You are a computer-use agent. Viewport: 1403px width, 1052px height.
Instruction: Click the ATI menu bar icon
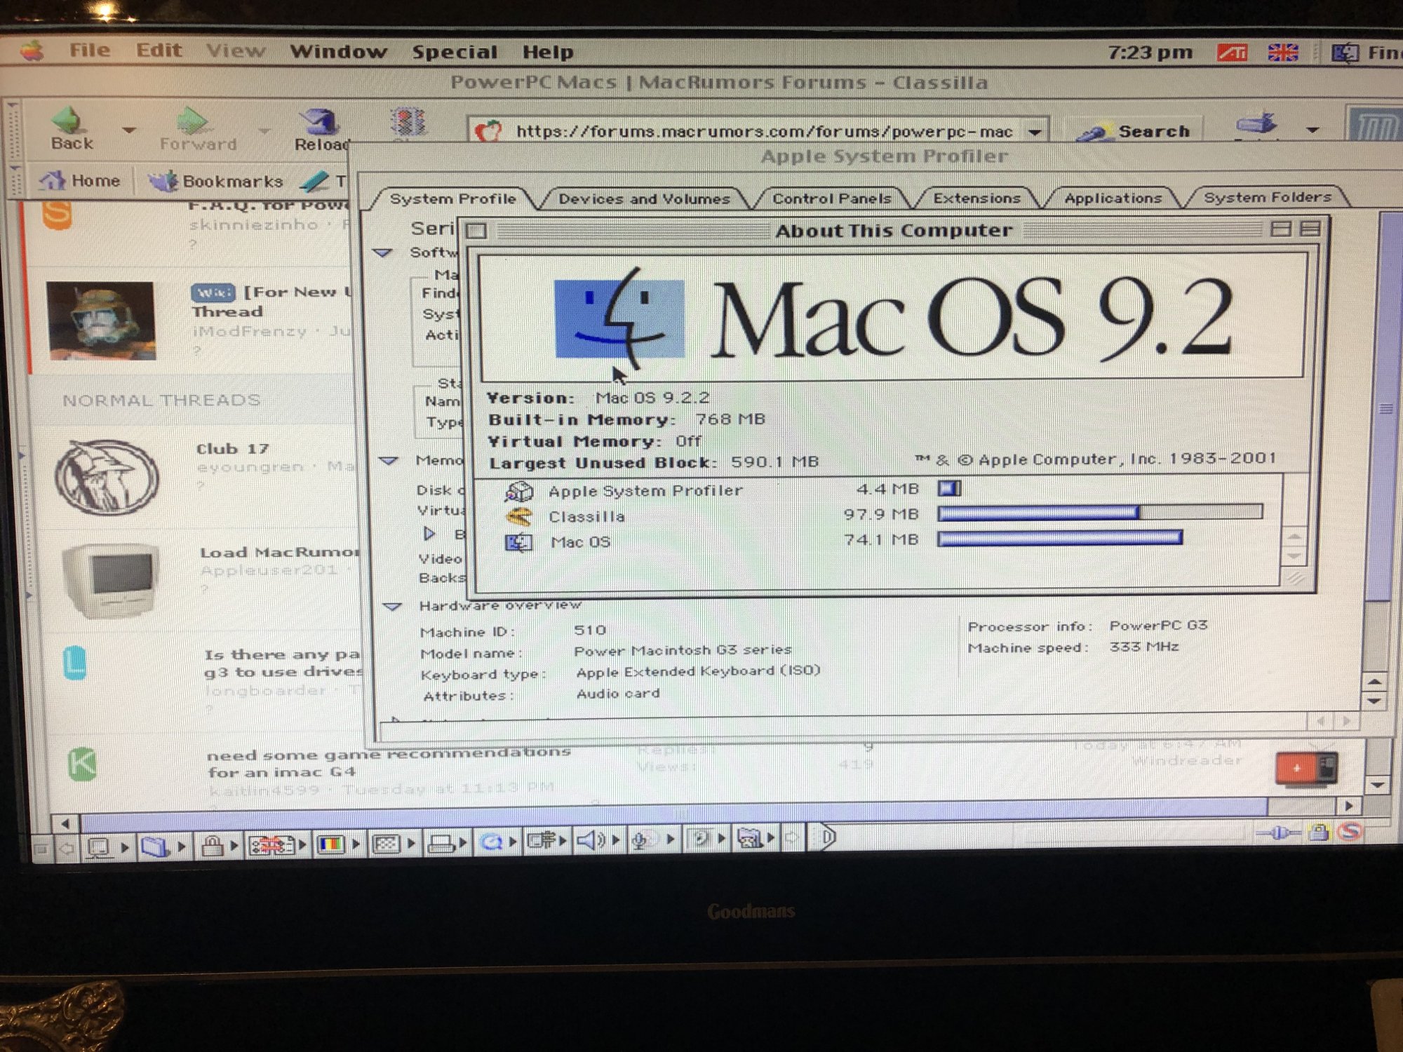[x=1233, y=53]
